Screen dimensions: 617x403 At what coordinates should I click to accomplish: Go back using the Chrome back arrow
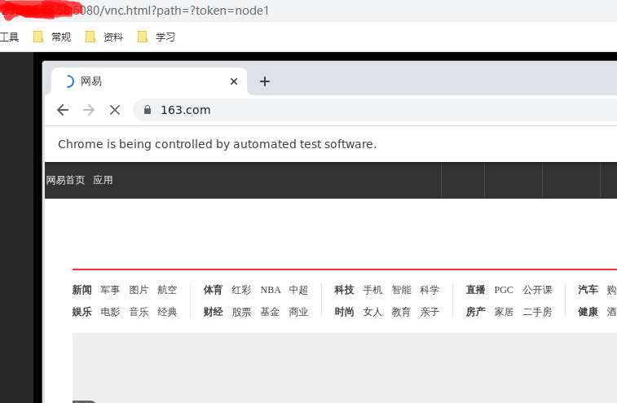click(x=63, y=110)
